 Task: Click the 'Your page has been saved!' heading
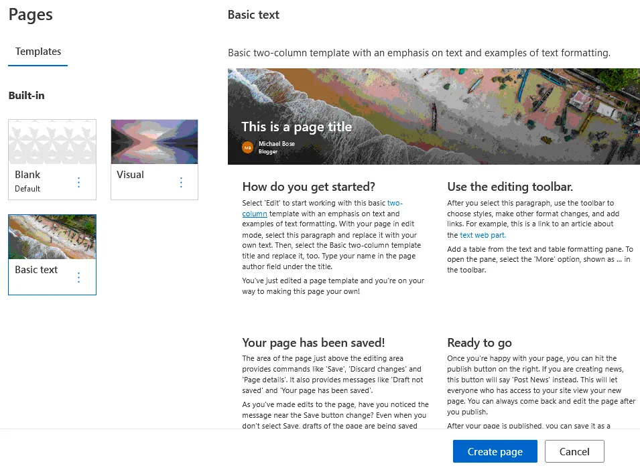[314, 343]
